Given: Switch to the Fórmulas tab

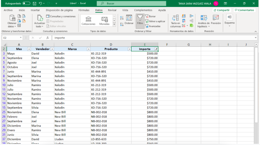Looking at the screenshot, I should point(84,10).
